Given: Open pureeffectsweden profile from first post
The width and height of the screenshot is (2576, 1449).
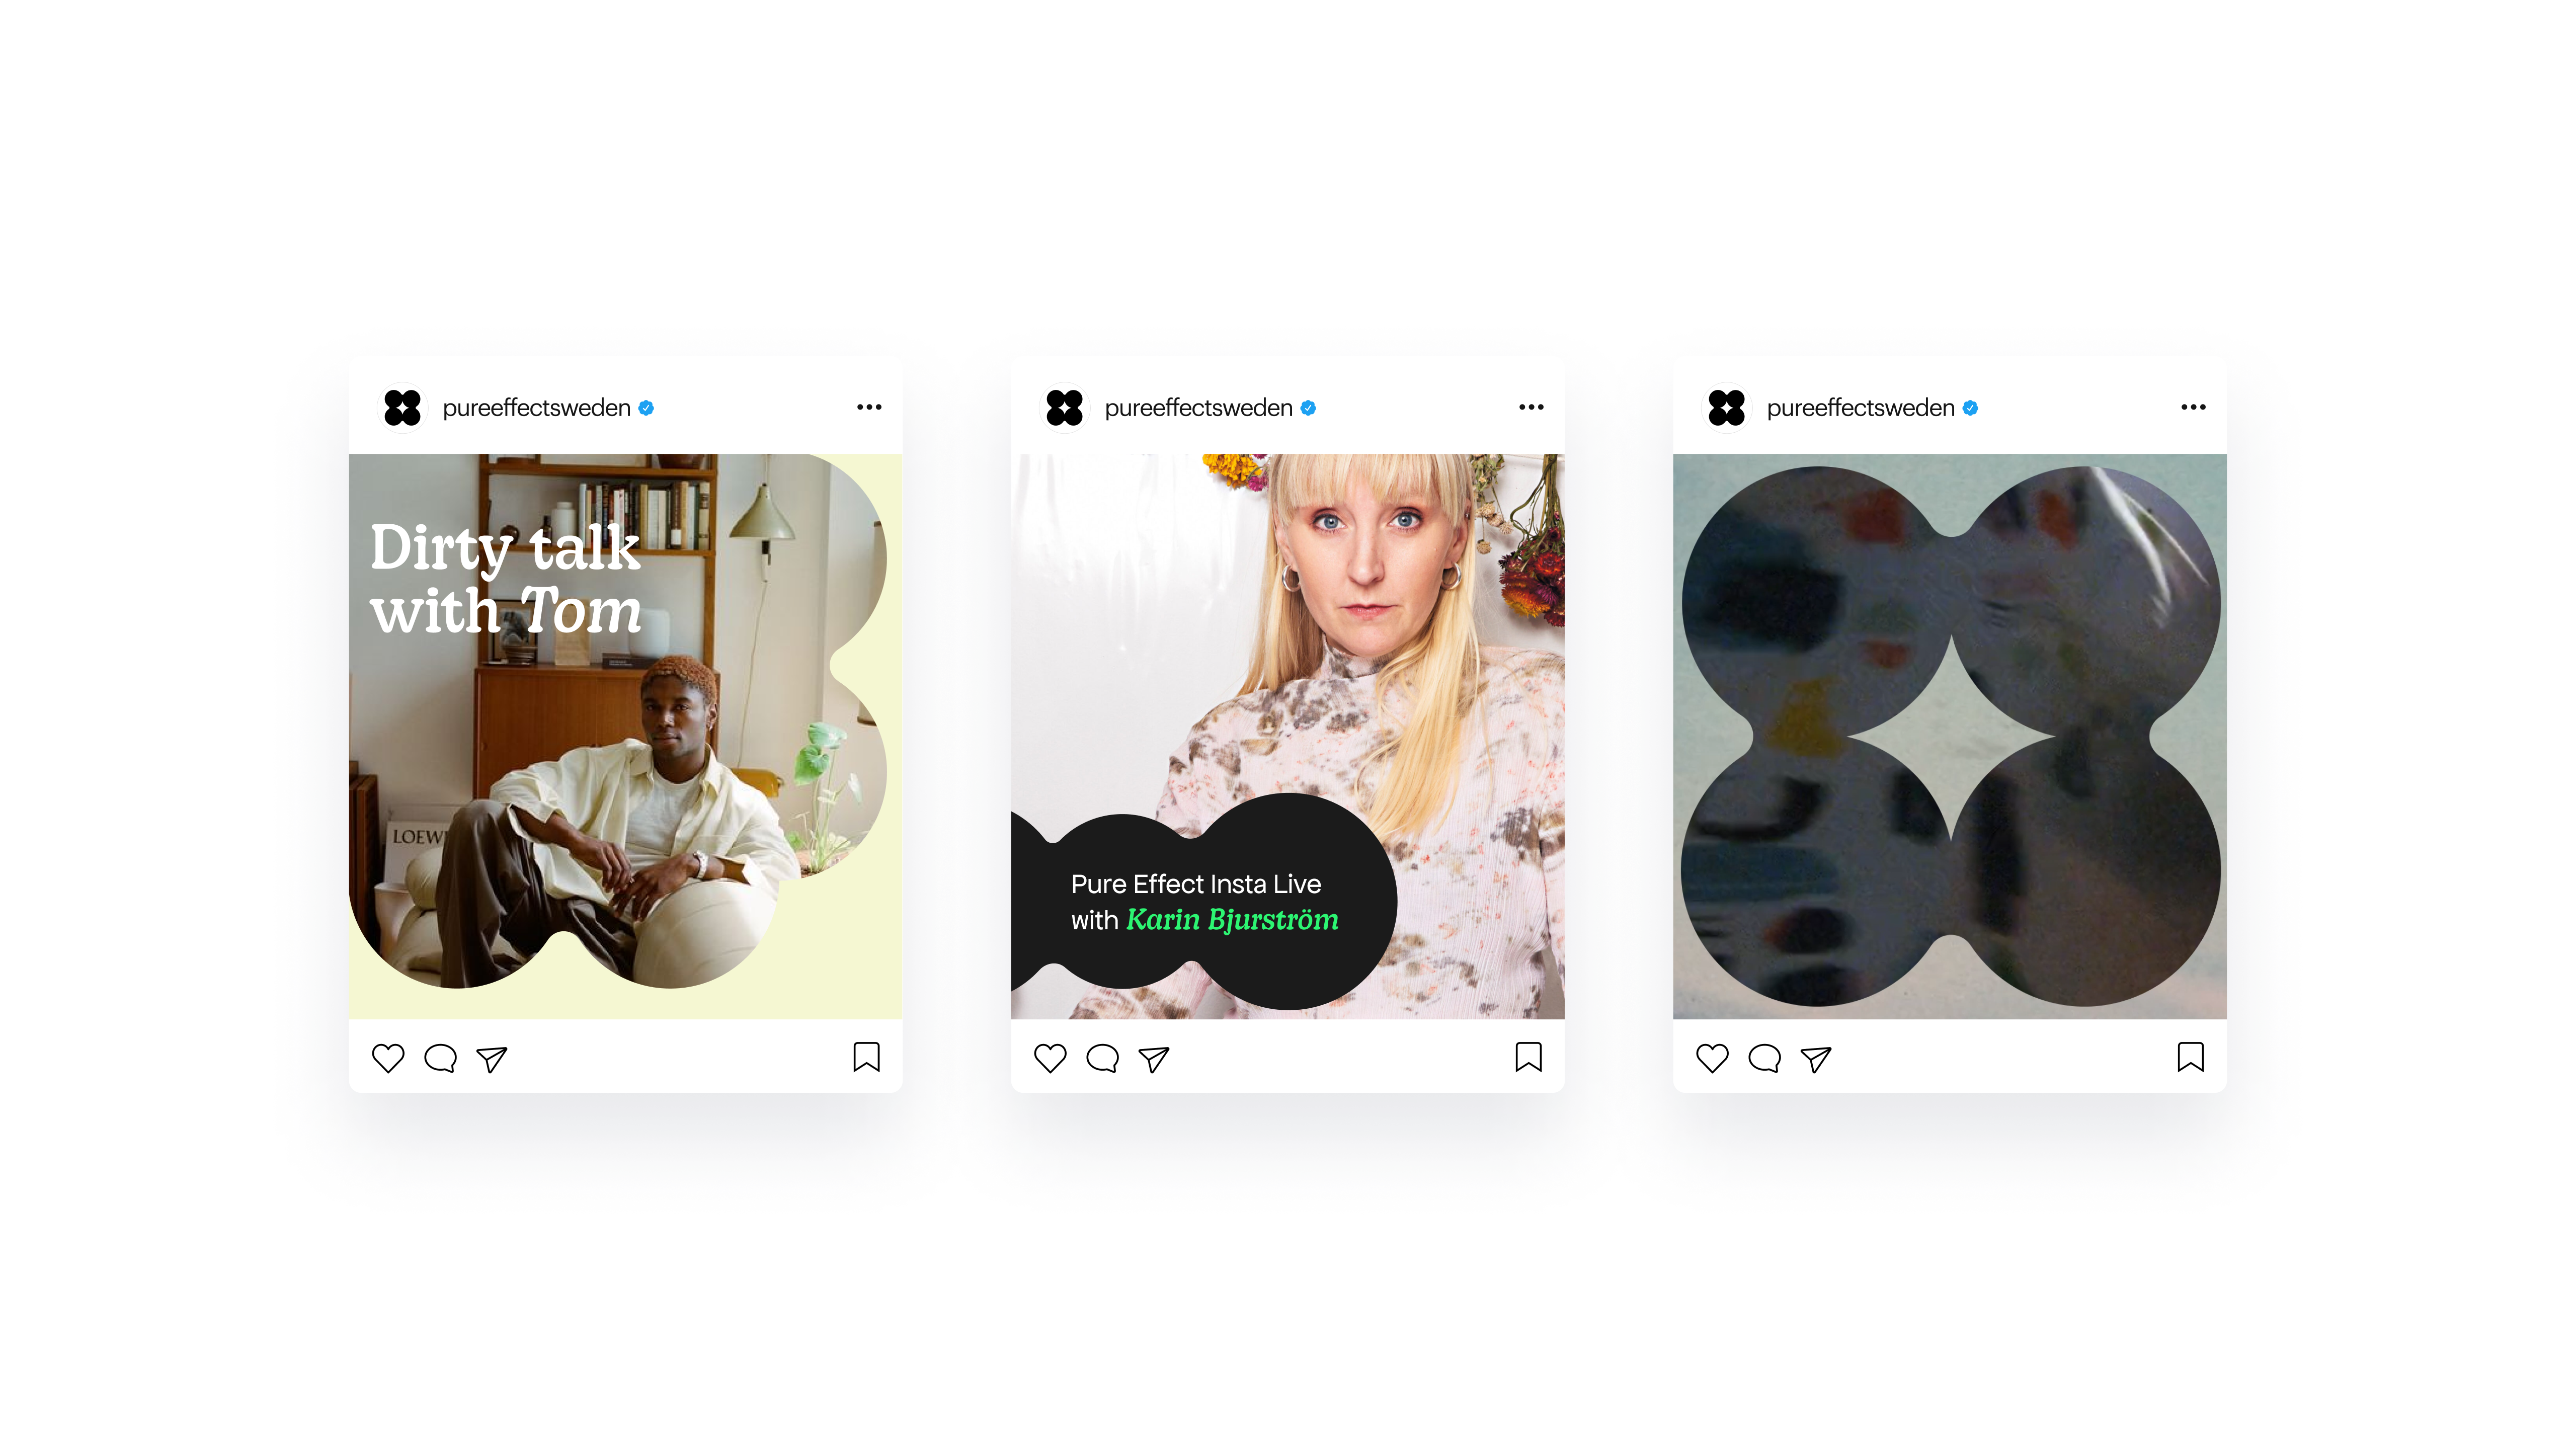Looking at the screenshot, I should click(536, 408).
